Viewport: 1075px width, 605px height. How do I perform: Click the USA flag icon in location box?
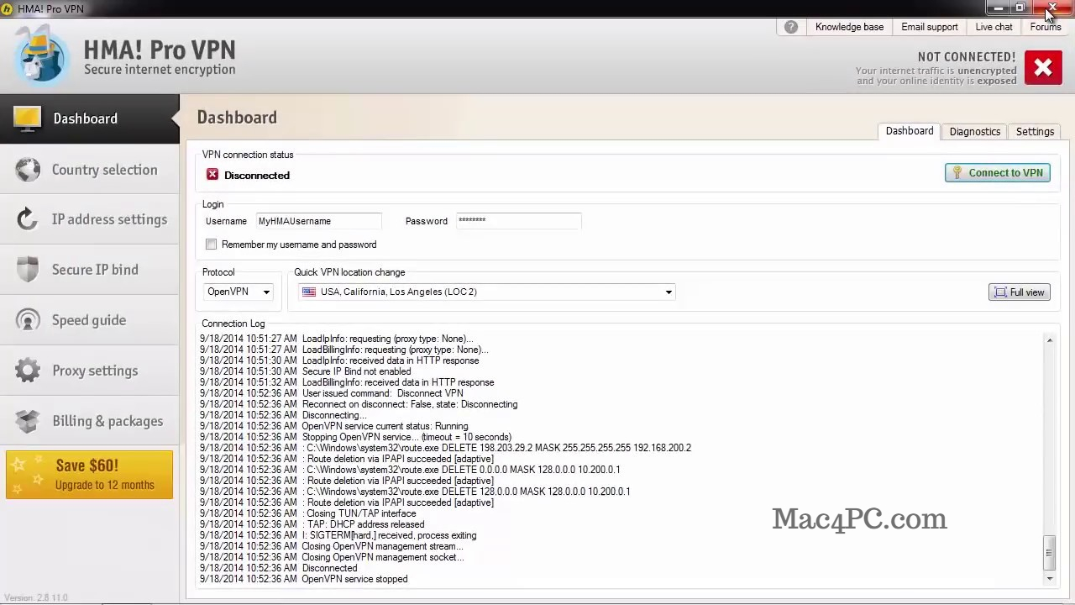(309, 292)
